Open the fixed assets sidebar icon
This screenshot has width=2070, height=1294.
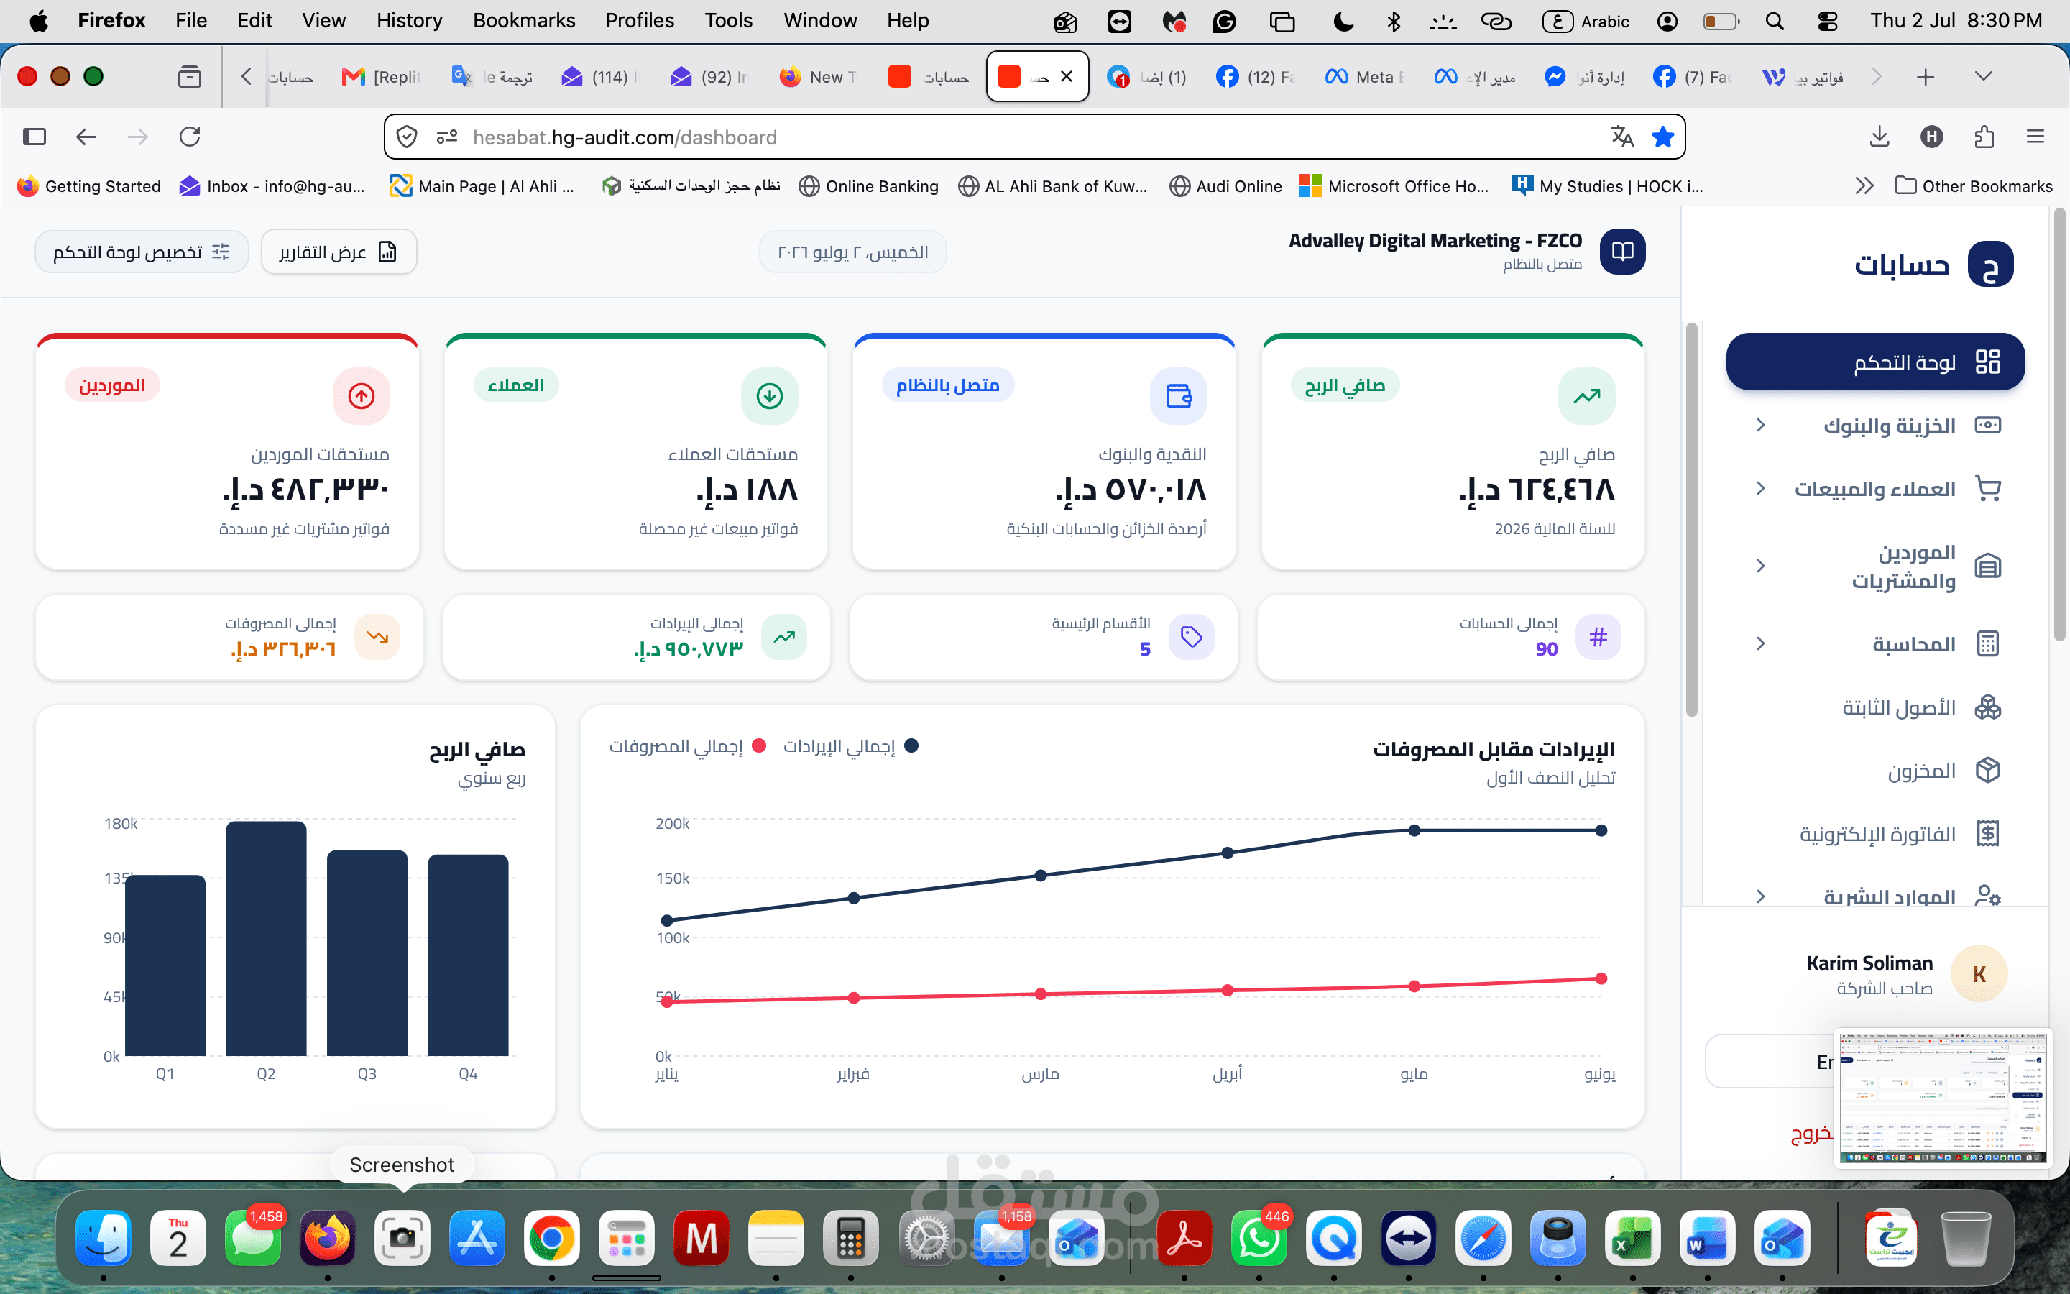pyautogui.click(x=1987, y=707)
